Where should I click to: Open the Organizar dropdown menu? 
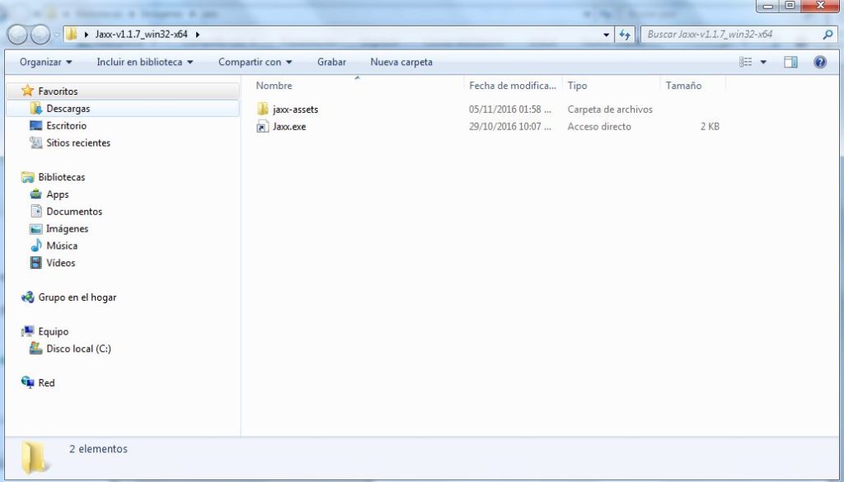coord(46,62)
